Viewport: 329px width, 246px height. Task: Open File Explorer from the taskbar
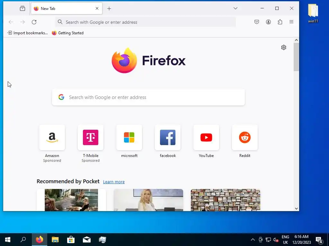55,240
